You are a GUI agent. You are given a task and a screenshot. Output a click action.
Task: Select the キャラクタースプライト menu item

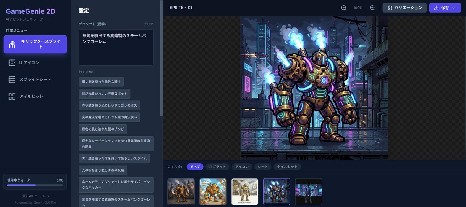(x=35, y=44)
